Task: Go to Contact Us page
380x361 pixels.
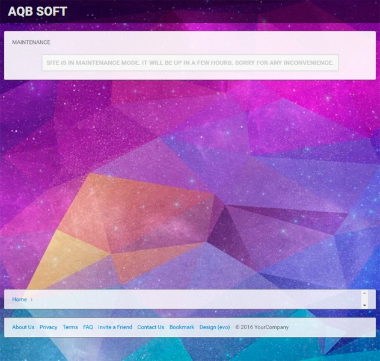Action: (151, 327)
